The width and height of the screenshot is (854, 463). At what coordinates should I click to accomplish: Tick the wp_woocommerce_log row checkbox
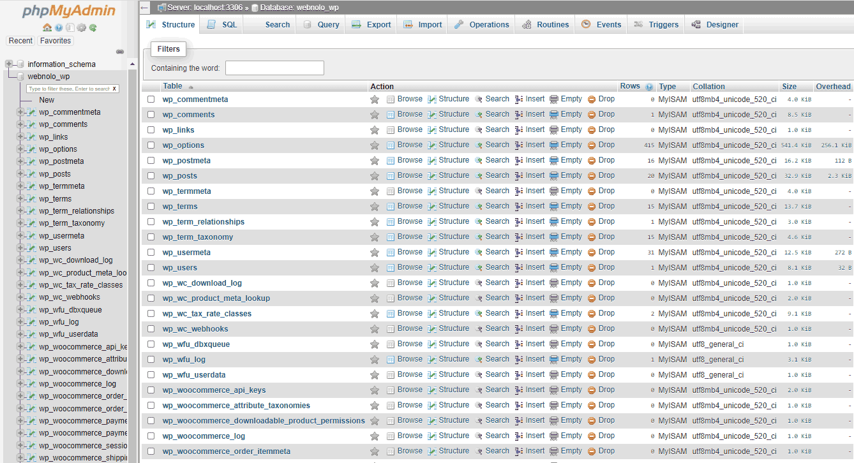[151, 436]
